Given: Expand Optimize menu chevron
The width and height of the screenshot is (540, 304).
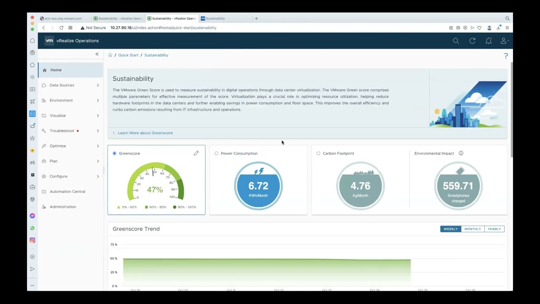Looking at the screenshot, I should click(x=98, y=146).
